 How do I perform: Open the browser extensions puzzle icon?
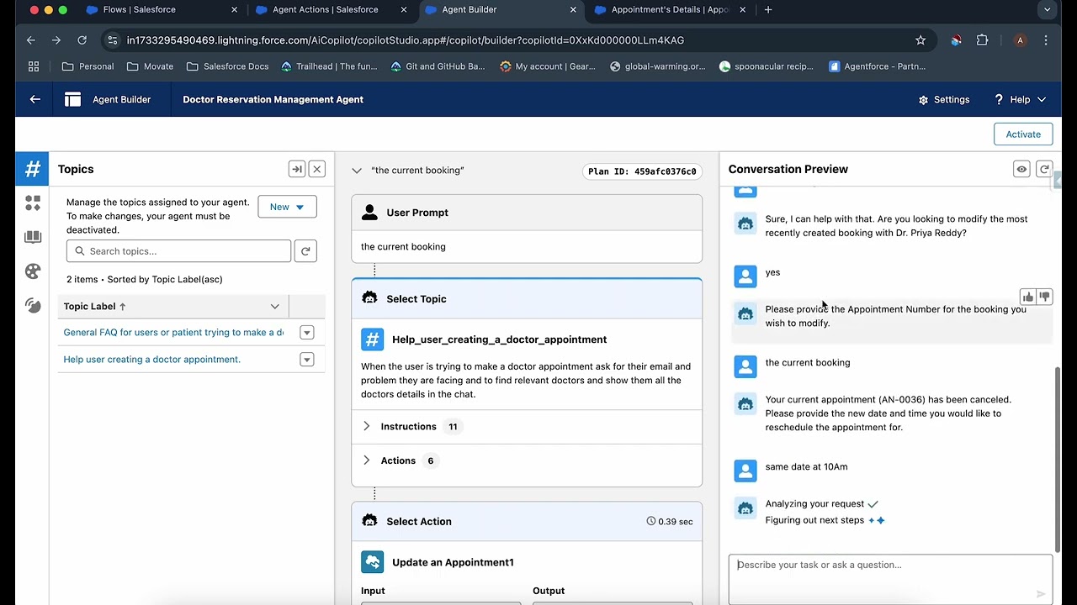982,40
